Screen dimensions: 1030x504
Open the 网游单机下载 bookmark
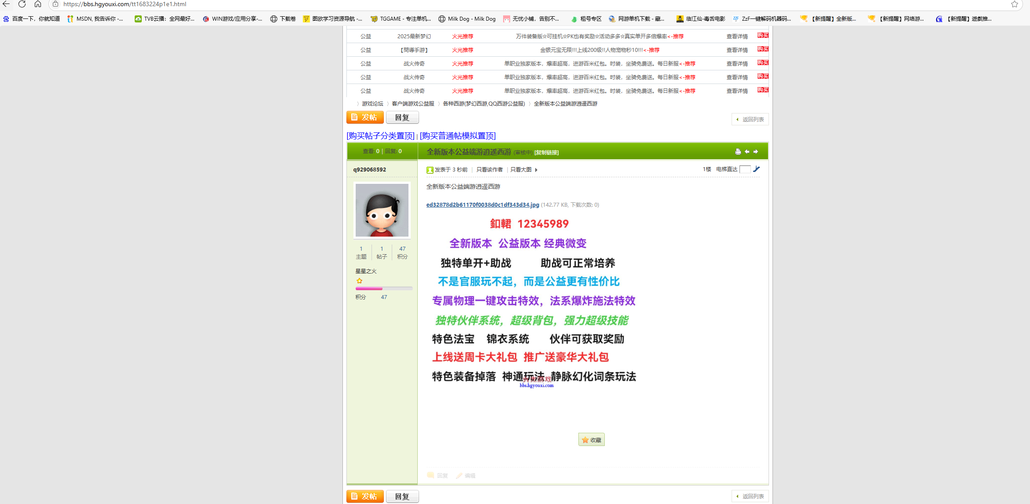click(636, 18)
